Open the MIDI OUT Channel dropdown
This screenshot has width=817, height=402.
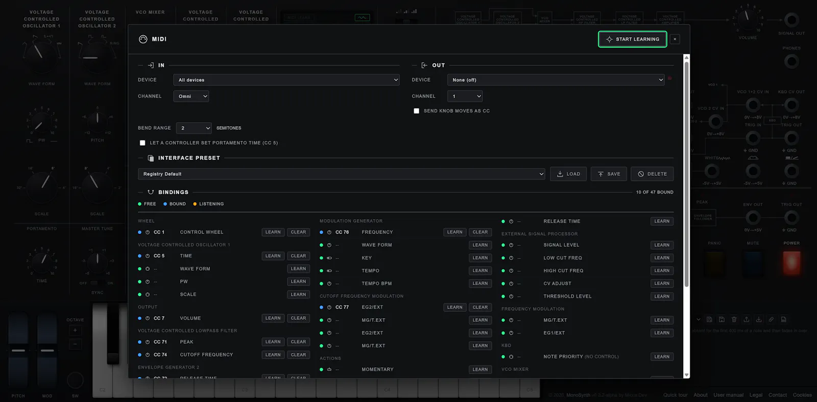coord(465,97)
